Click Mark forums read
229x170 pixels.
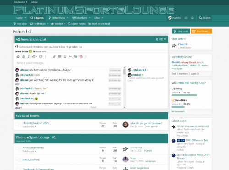pyautogui.click(x=99, y=24)
